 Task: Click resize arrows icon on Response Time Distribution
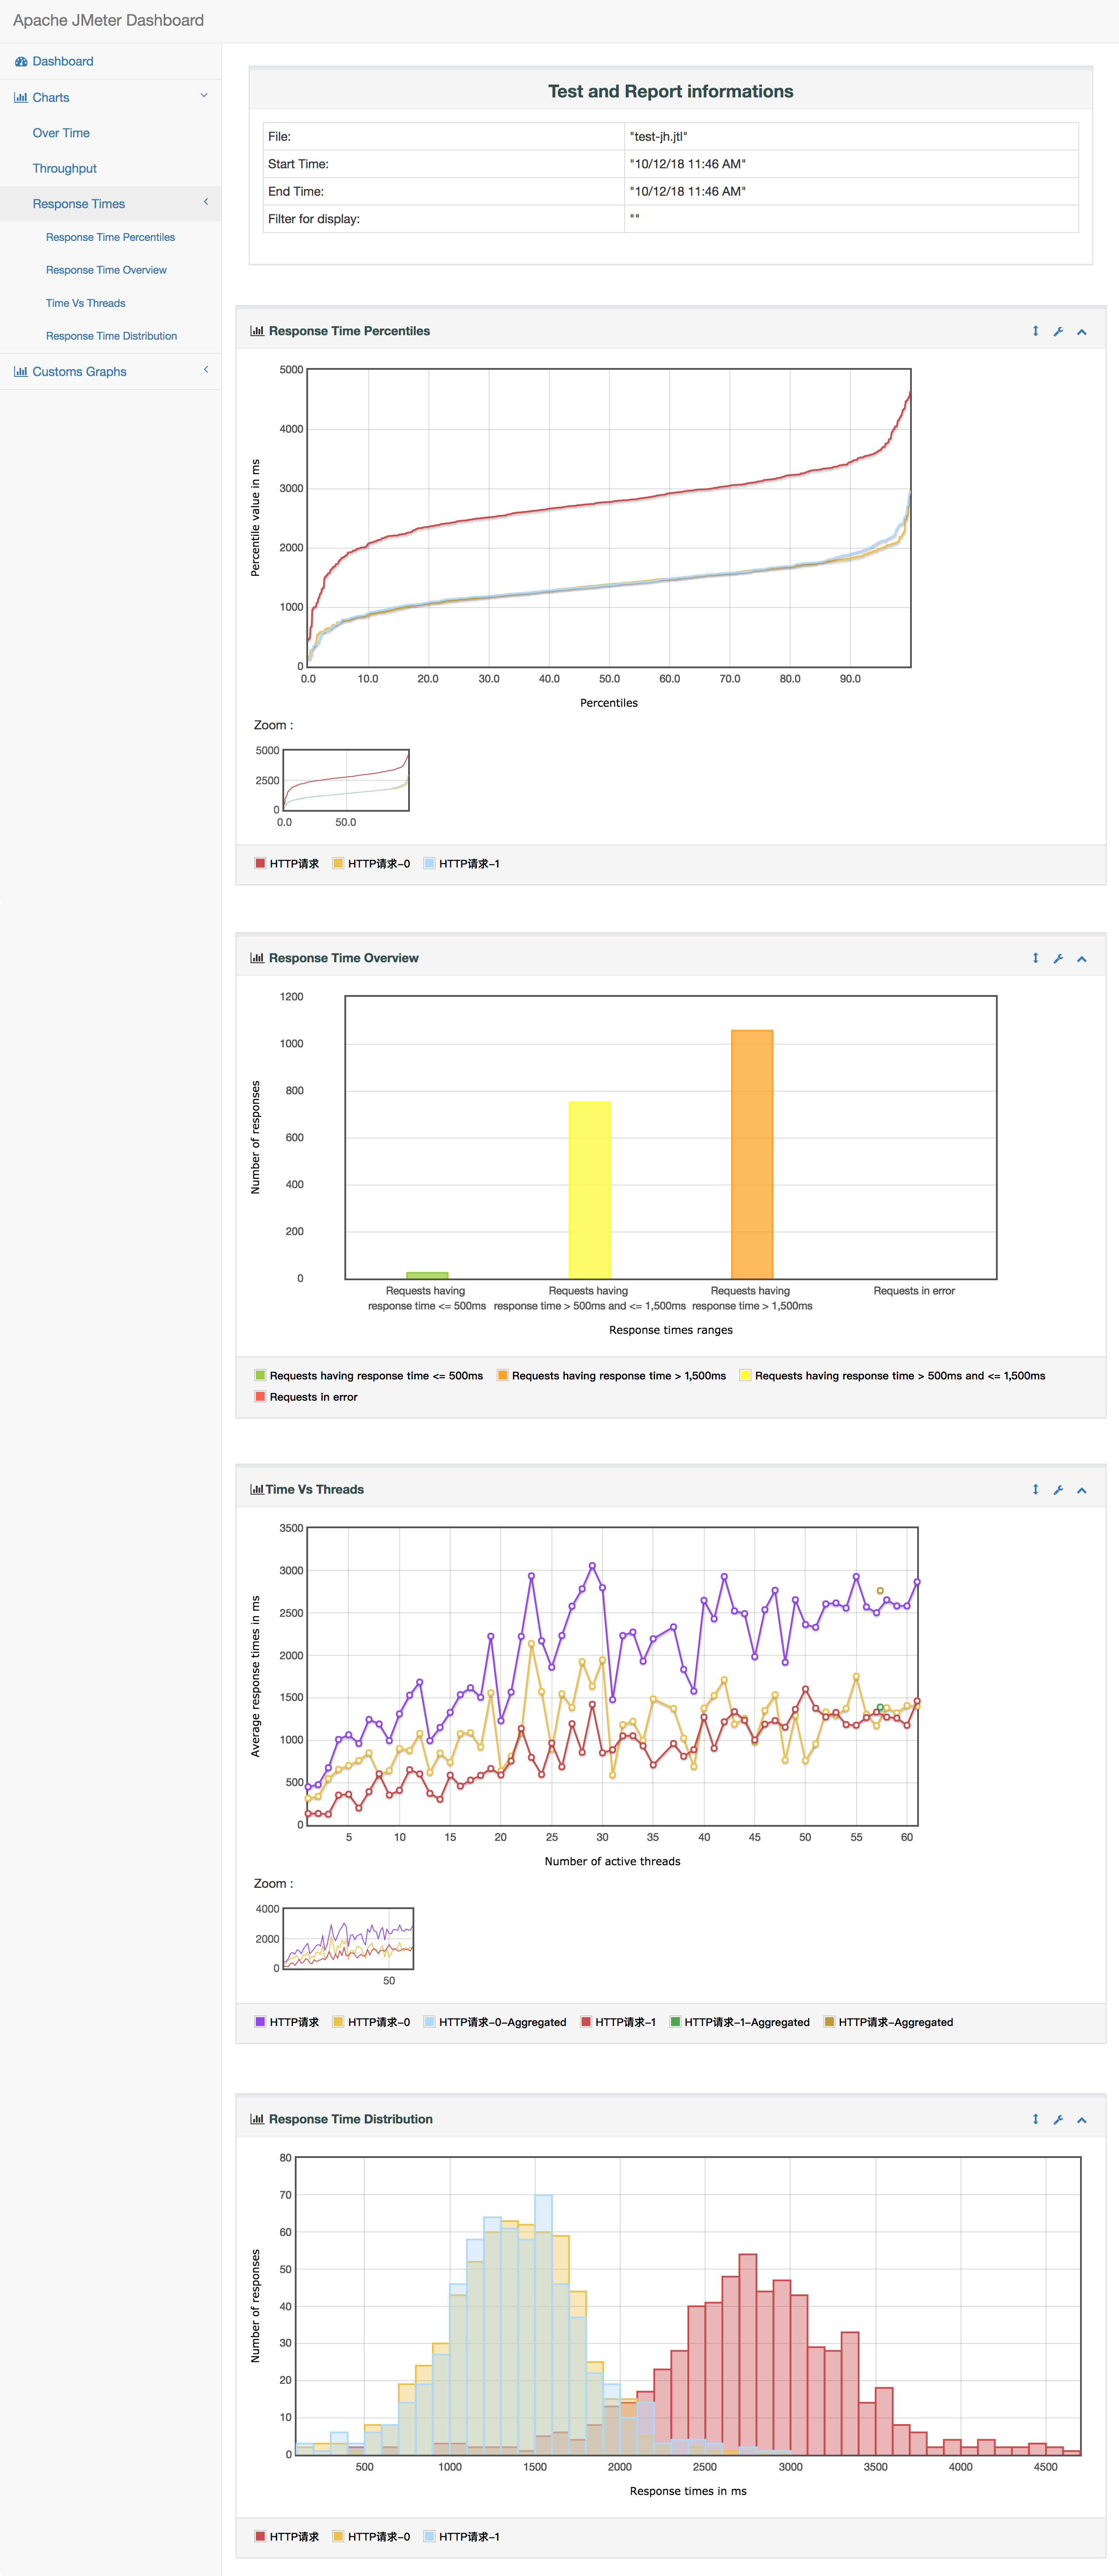click(1035, 2119)
